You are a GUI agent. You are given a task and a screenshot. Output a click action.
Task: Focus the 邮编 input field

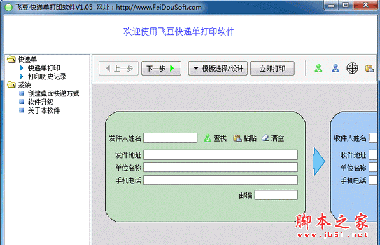pyautogui.click(x=276, y=195)
